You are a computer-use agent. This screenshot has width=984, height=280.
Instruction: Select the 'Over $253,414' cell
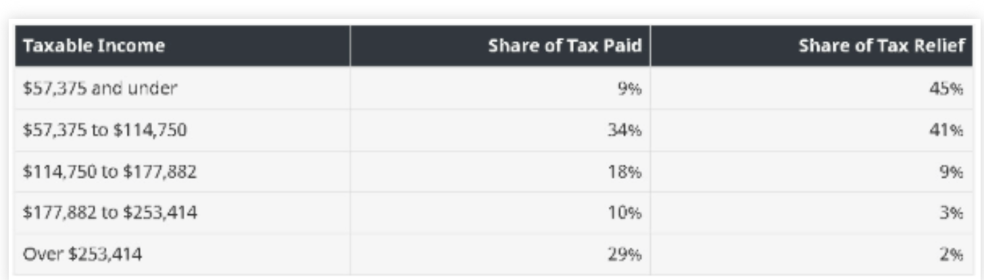click(x=82, y=255)
